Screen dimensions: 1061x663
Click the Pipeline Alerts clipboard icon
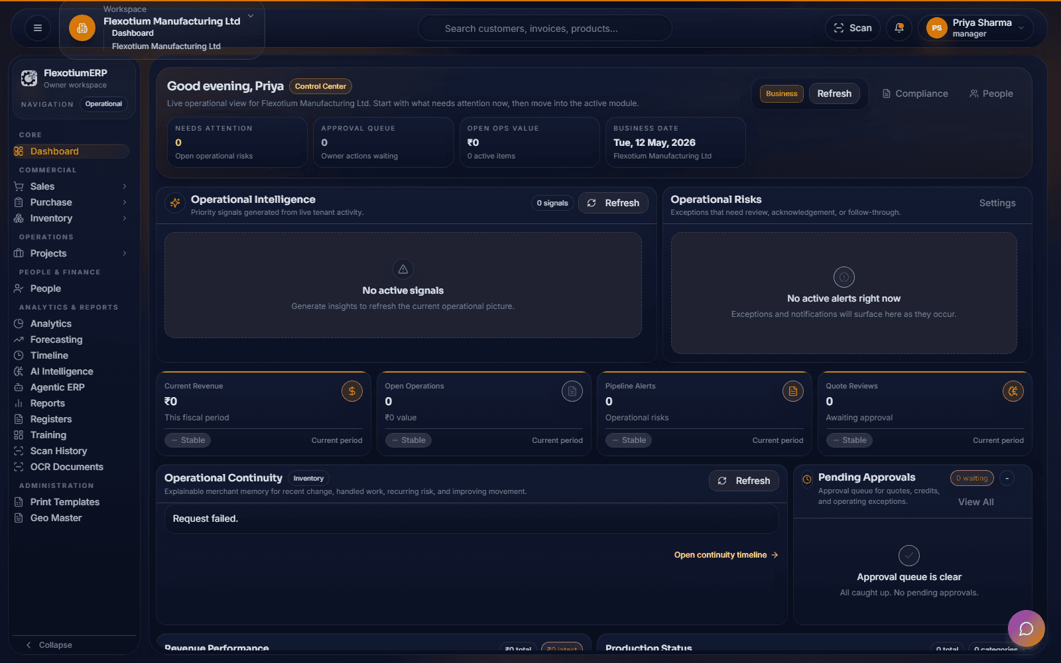(793, 391)
